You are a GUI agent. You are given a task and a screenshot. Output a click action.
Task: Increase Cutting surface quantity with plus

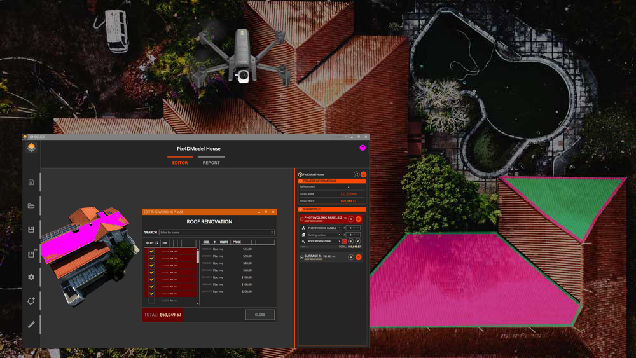pos(354,235)
